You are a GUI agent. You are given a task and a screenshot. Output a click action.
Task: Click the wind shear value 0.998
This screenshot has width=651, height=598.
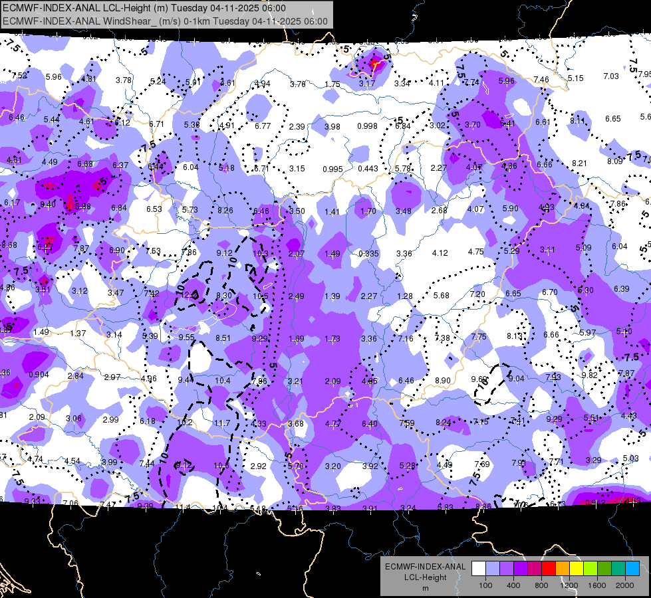tap(368, 126)
